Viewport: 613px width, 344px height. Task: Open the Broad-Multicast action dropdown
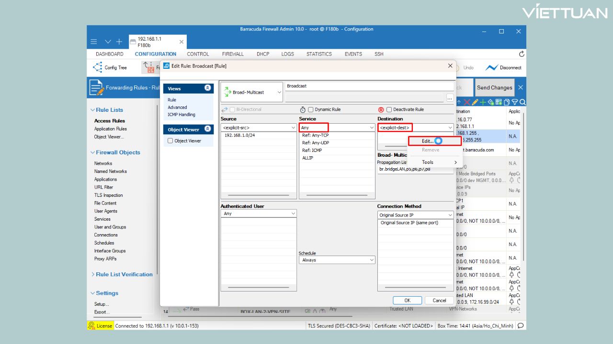pyautogui.click(x=252, y=92)
